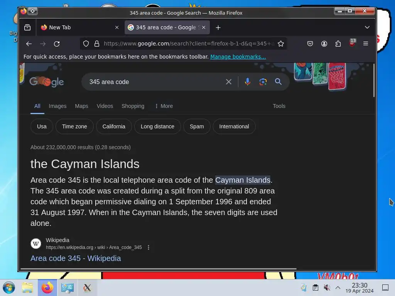Select the All results tab
This screenshot has height=296, width=395.
(37, 106)
